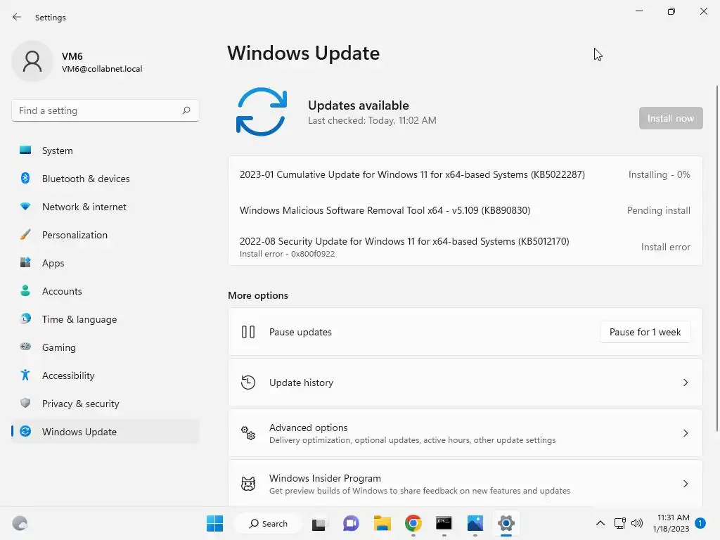Go to Bluetooth & devices settings
Screen dimensions: 720x540
point(105,179)
